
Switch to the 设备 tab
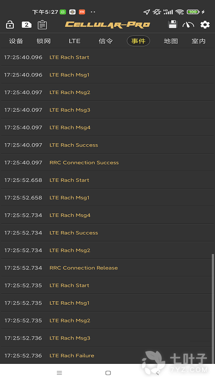coord(16,41)
